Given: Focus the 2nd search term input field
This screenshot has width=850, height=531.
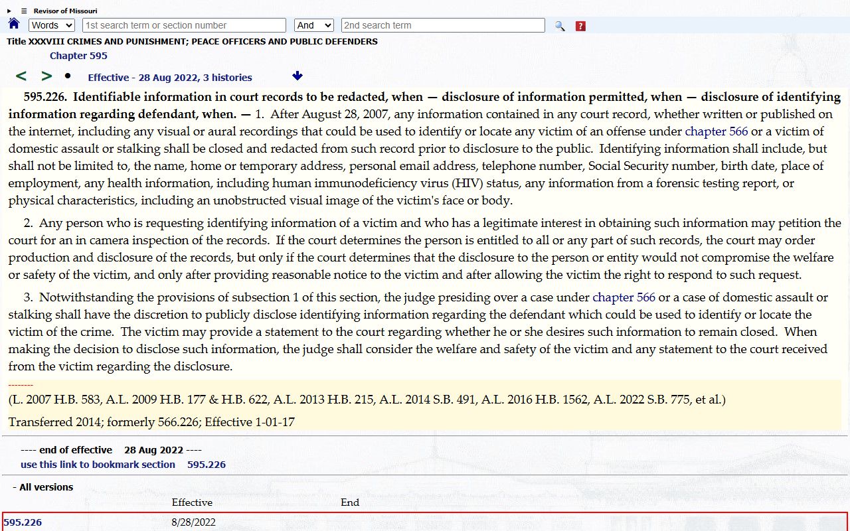Looking at the screenshot, I should tap(443, 25).
